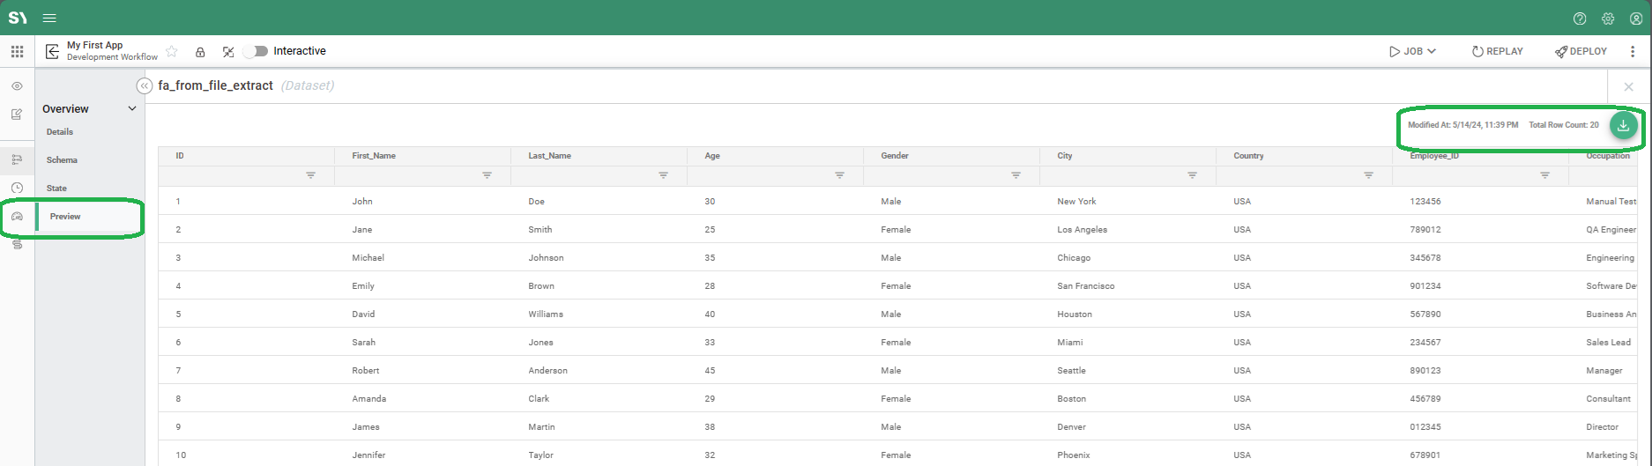This screenshot has height=466, width=1652.
Task: Click the REPLAY button
Action: coord(1497,51)
